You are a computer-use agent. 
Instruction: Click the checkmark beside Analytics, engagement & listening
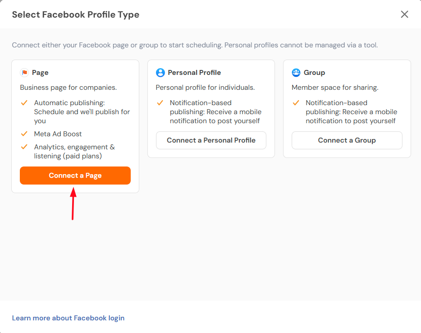tap(24, 147)
